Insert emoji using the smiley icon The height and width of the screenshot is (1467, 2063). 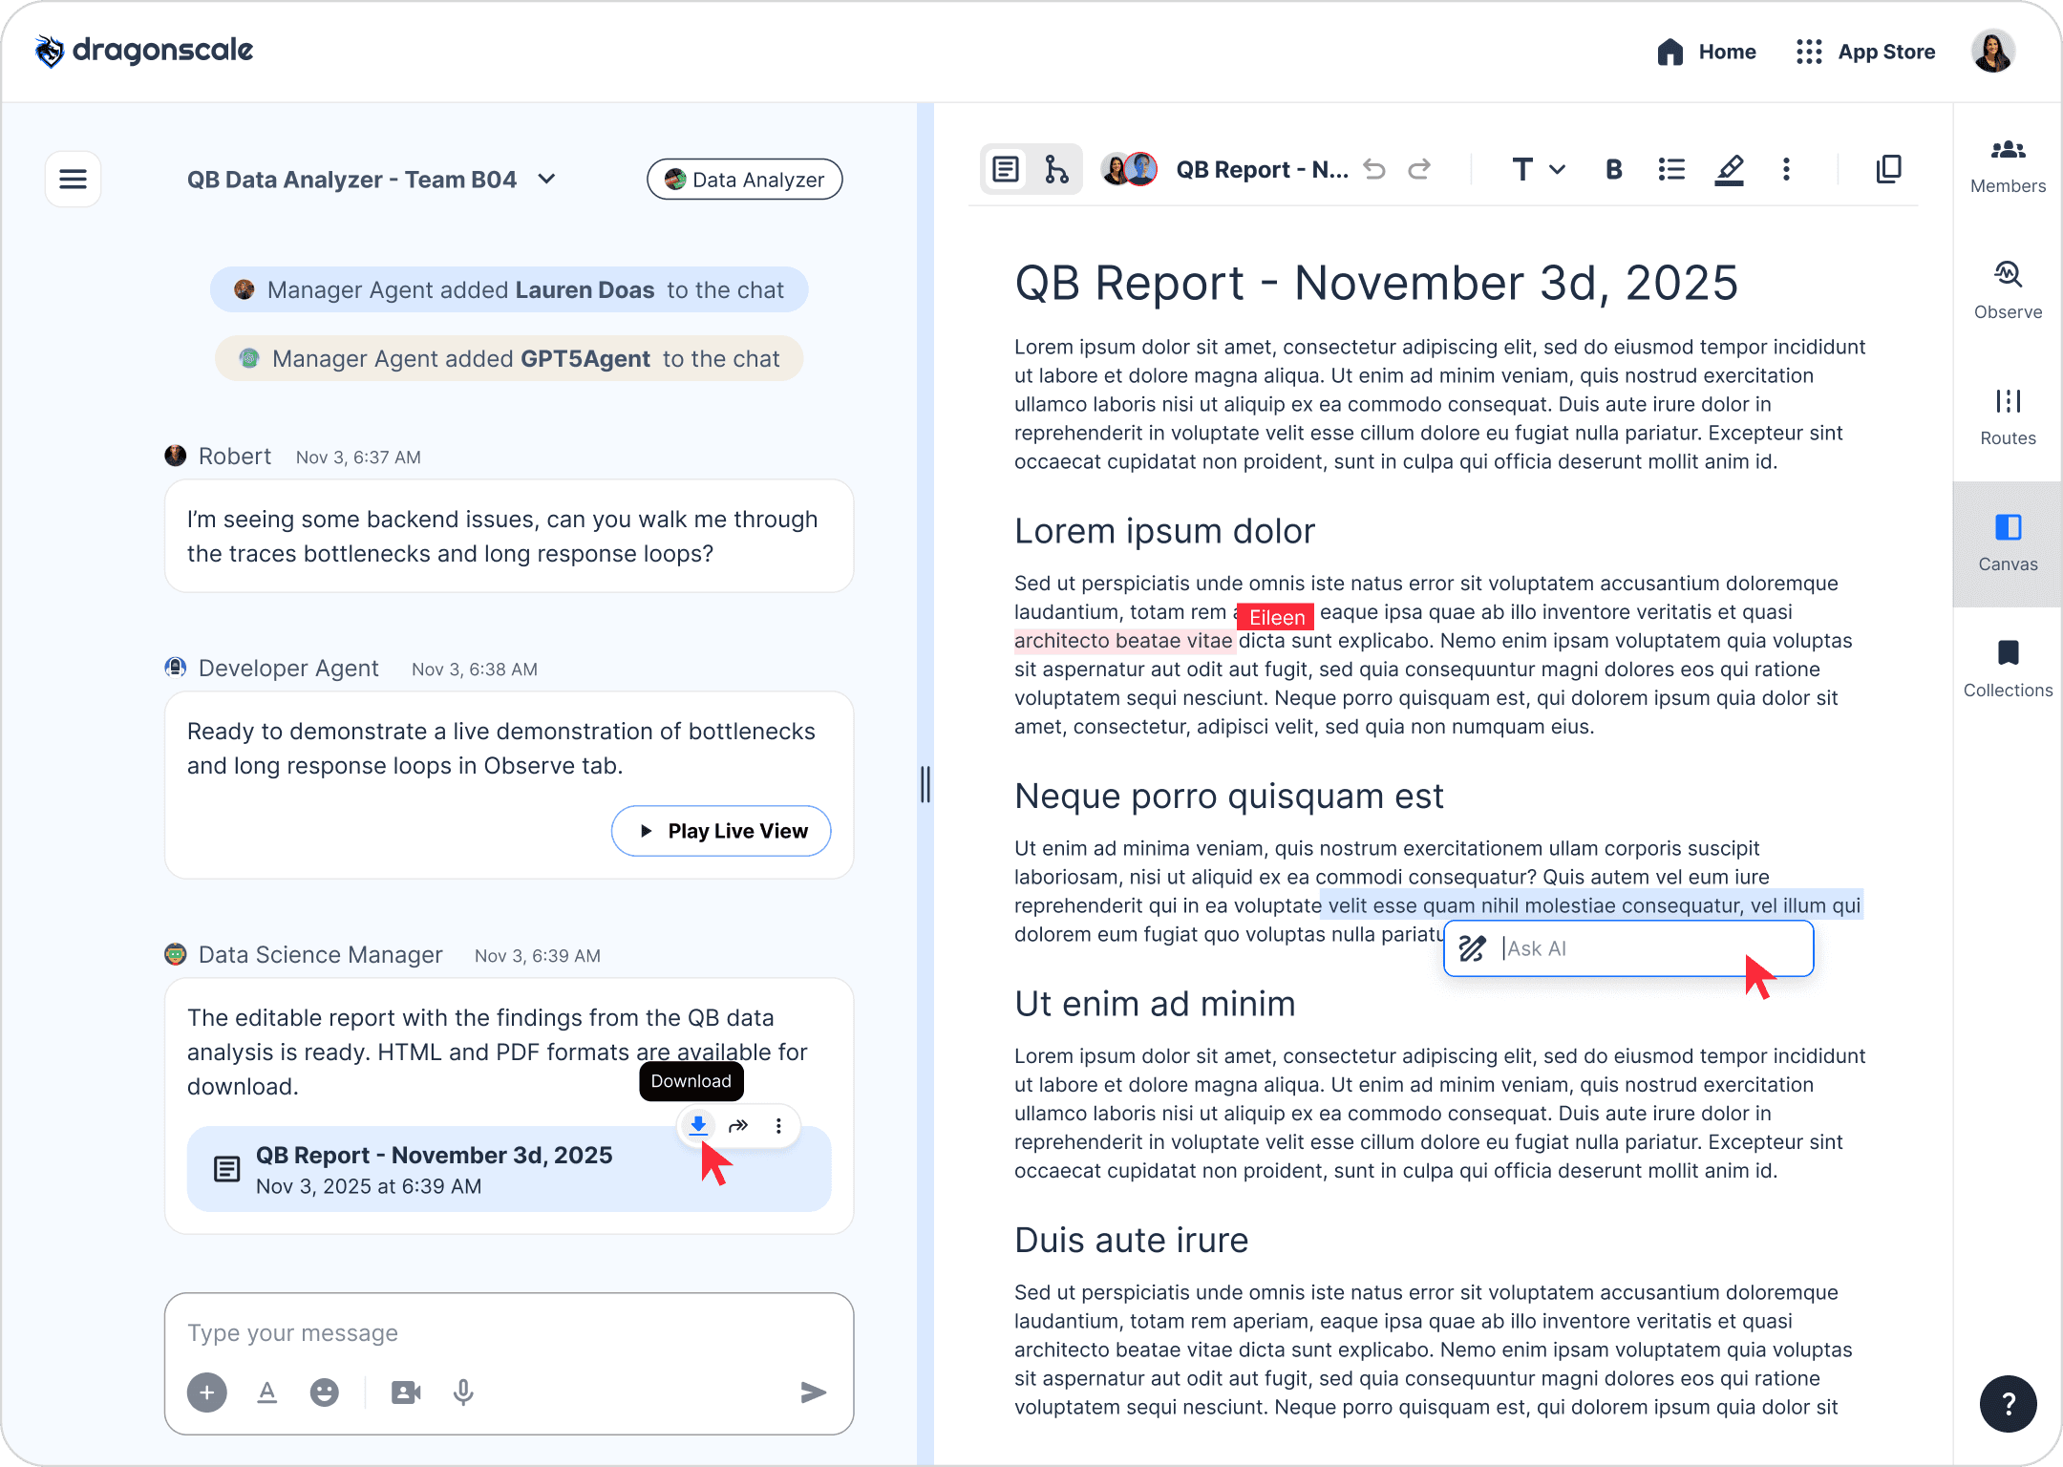[325, 1393]
